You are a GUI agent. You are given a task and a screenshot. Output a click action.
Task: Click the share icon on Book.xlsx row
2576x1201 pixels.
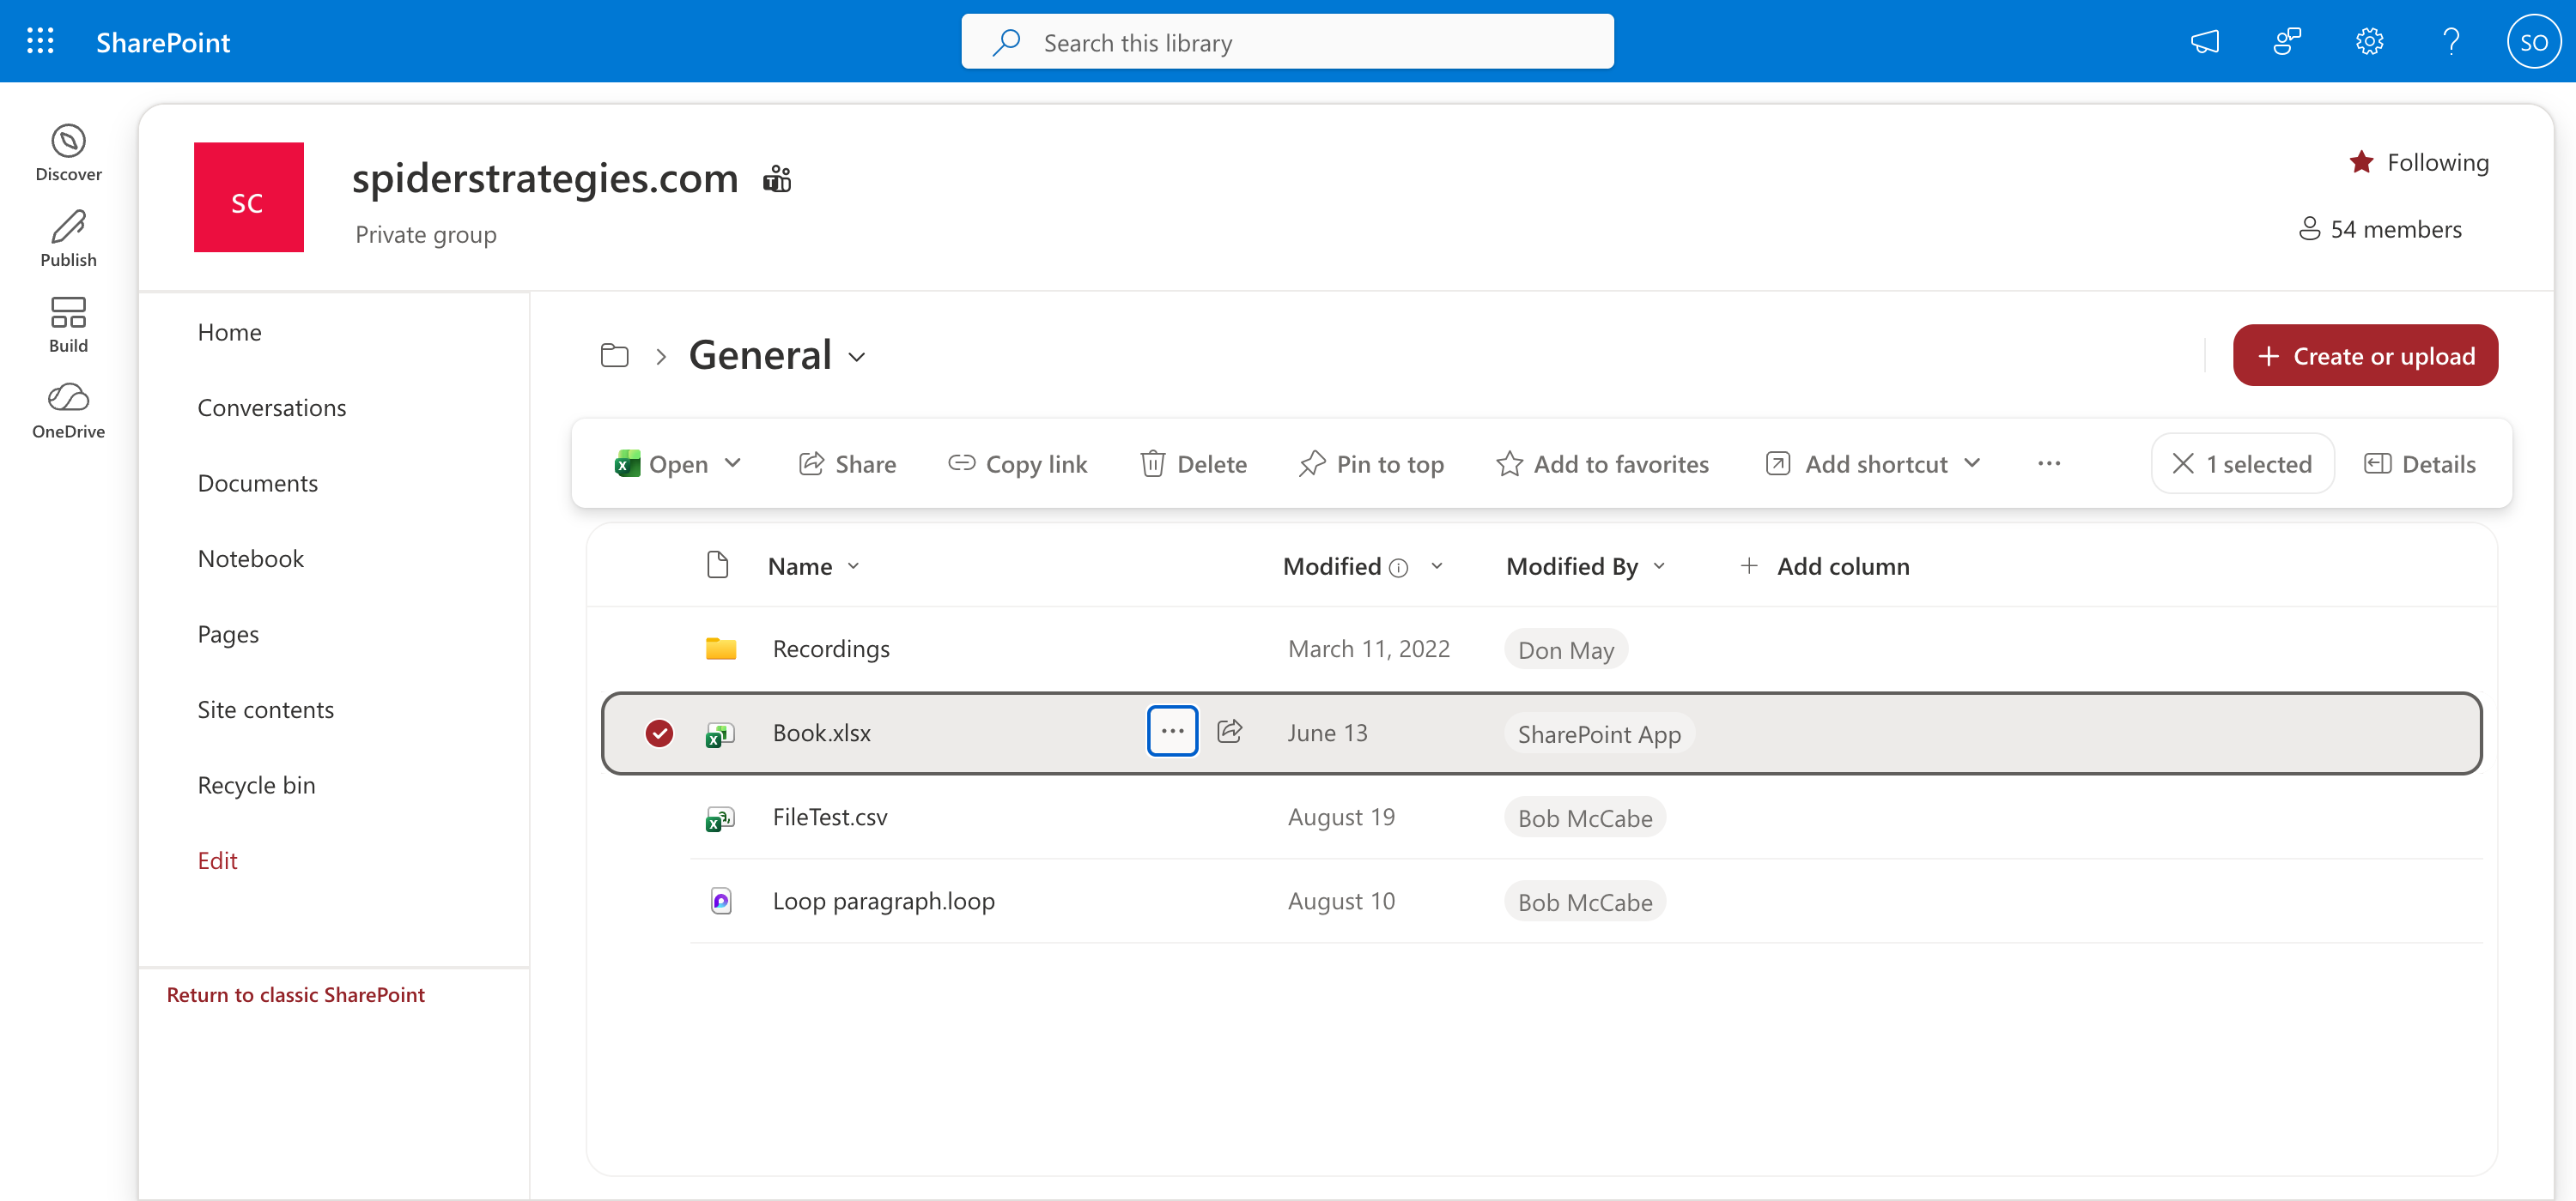1230,730
